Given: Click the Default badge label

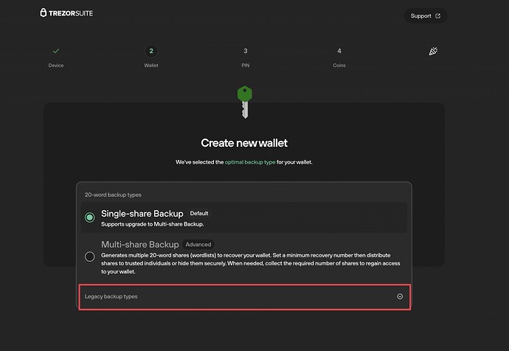Looking at the screenshot, I should pos(199,213).
